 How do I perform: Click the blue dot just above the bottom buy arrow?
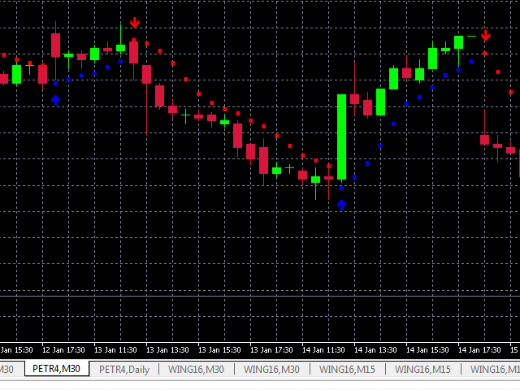[x=341, y=188]
